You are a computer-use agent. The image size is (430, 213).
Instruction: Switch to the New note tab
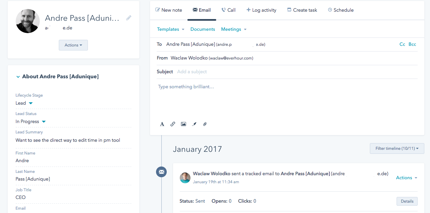(x=169, y=10)
